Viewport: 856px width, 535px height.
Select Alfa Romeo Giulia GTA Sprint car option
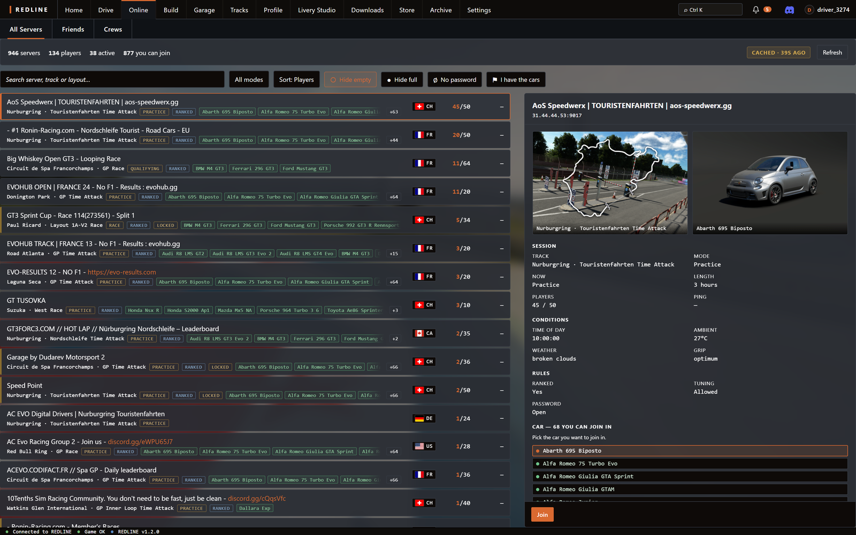pos(690,477)
